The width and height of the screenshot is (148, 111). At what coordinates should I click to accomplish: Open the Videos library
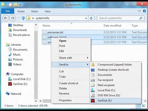click(x=15, y=64)
